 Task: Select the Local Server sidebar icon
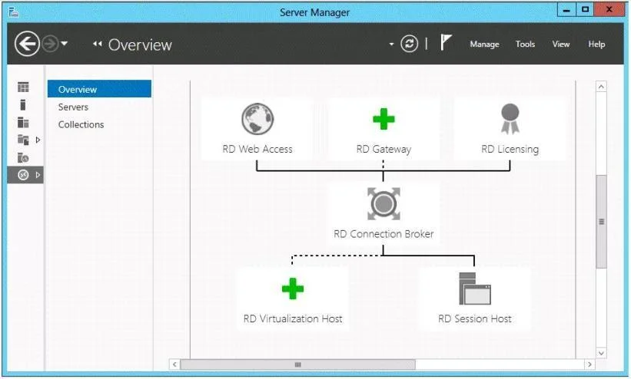[23, 104]
